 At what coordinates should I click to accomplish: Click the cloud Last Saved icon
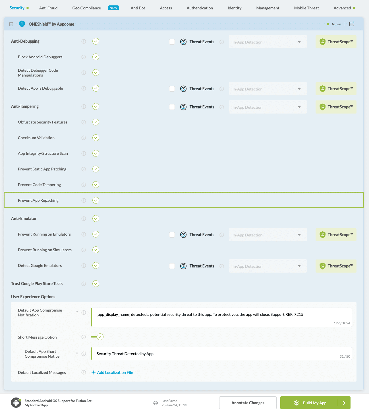click(155, 403)
